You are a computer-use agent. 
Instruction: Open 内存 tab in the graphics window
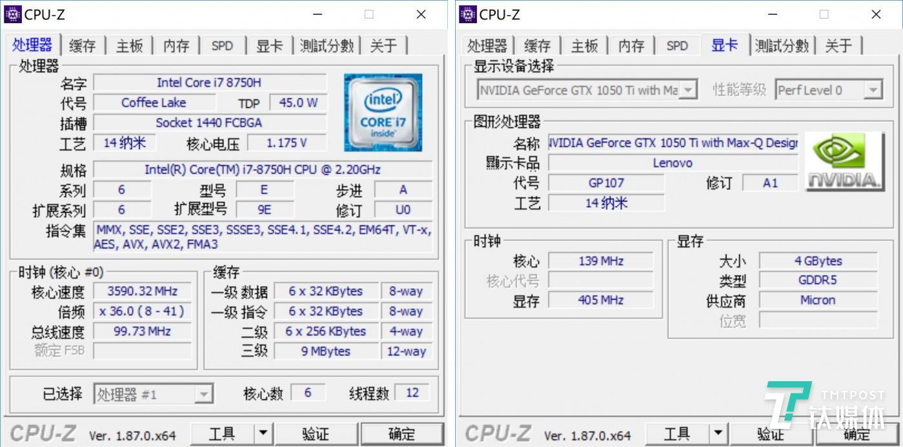pyautogui.click(x=631, y=46)
